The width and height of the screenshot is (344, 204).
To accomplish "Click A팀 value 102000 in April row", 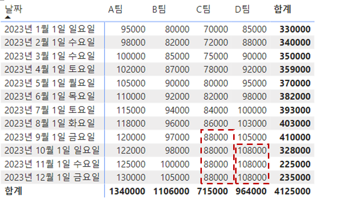I will point(131,70).
